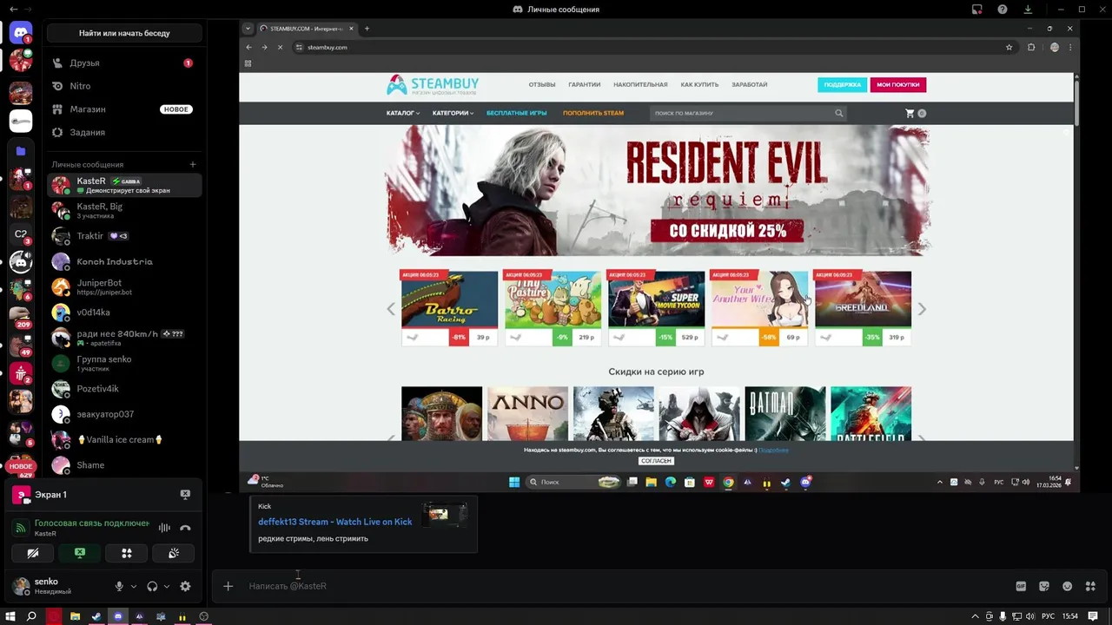Click НОВОЕ unread indicator in server list
This screenshot has height=625, width=1112.
(21, 466)
